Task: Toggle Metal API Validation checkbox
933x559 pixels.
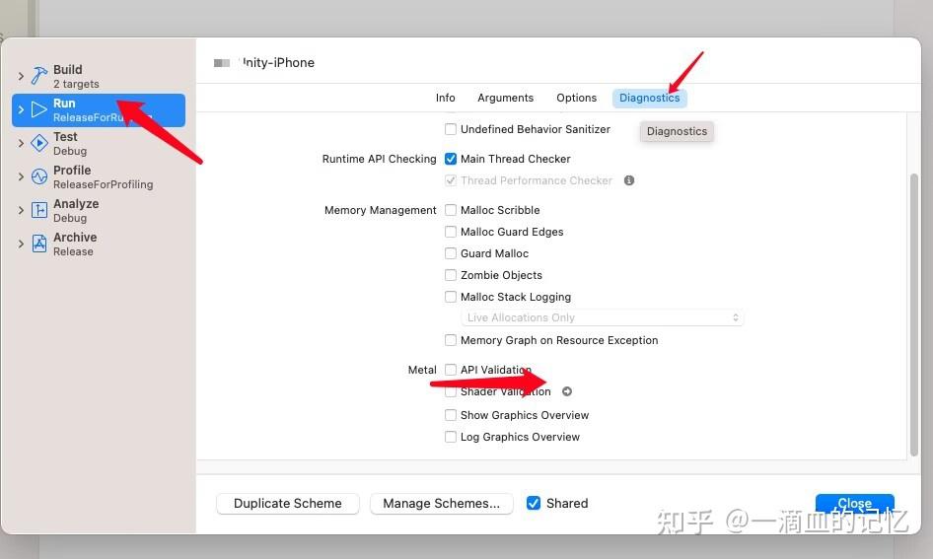Action: click(x=451, y=370)
